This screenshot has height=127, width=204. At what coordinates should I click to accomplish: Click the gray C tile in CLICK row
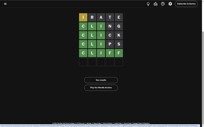110,35
